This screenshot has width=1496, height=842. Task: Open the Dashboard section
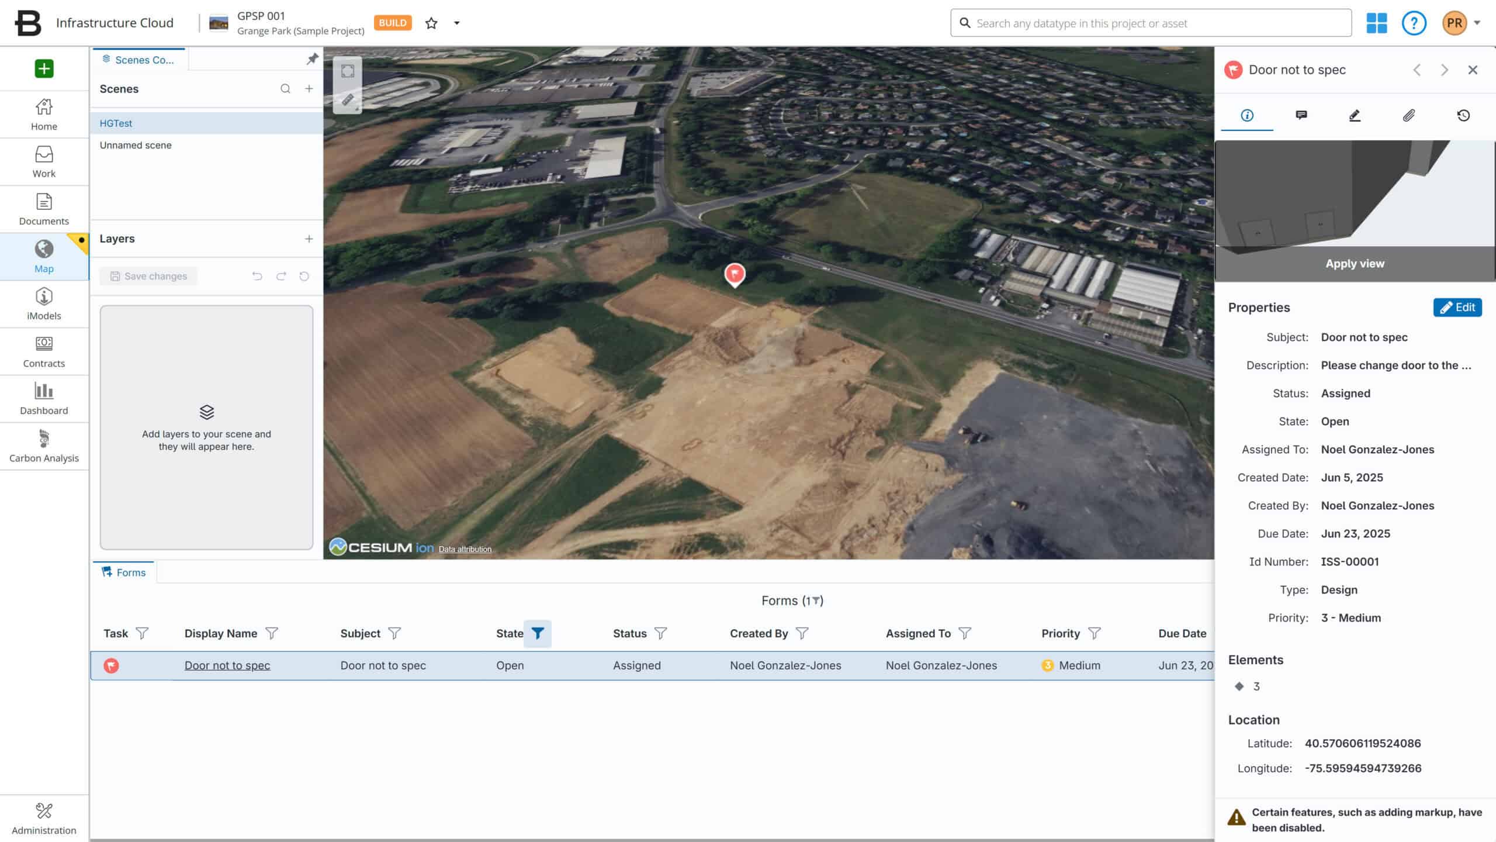pos(44,399)
